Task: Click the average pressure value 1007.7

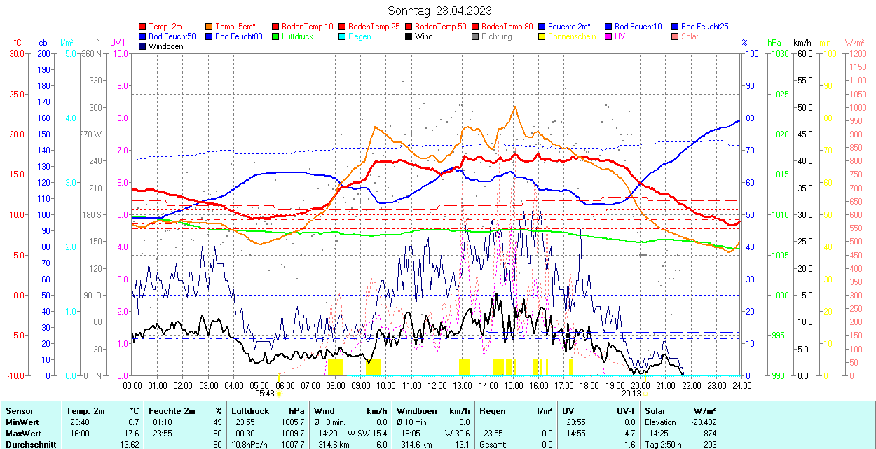Action: 293,445
